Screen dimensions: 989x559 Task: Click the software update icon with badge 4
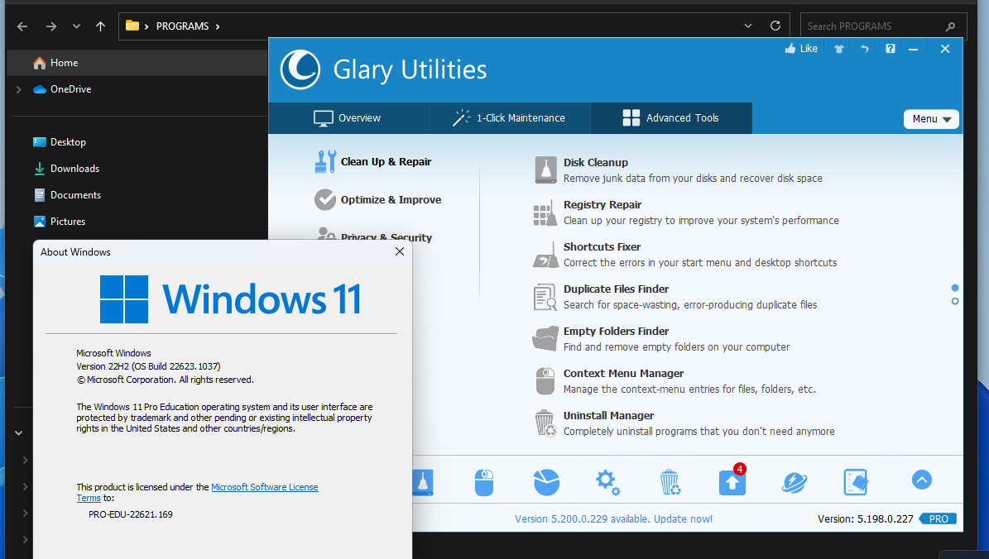(732, 481)
